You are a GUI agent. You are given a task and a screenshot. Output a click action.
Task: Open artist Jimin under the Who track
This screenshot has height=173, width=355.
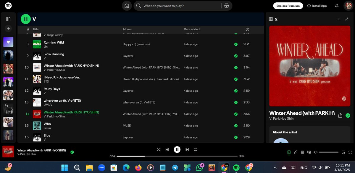(x=47, y=128)
